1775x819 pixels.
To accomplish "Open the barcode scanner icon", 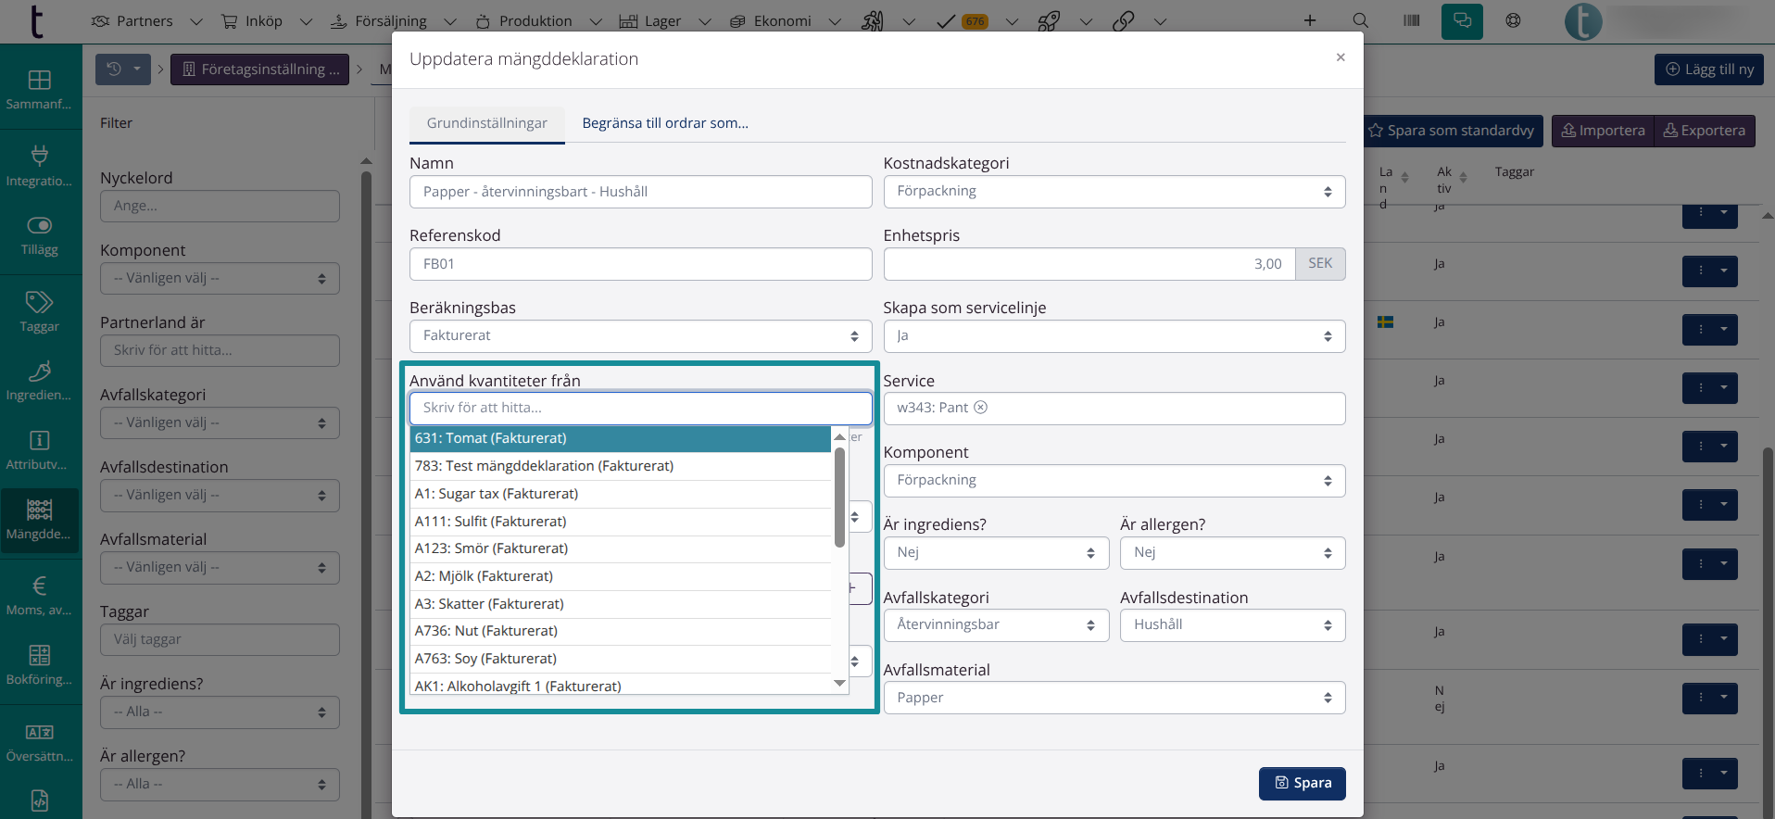I will (1411, 20).
